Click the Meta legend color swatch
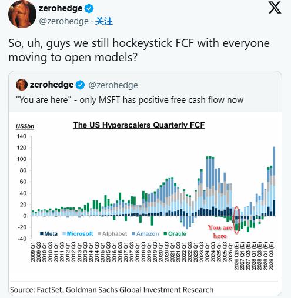 point(42,233)
